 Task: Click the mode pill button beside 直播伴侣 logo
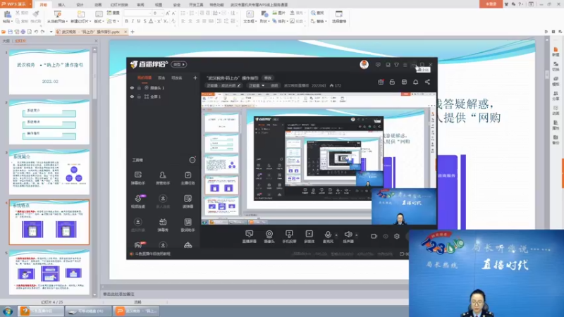[x=179, y=64]
